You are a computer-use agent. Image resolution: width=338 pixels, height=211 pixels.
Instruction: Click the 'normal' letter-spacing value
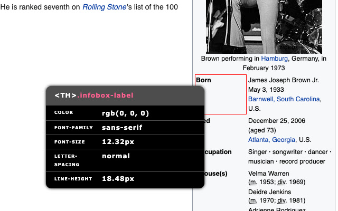[x=116, y=156]
